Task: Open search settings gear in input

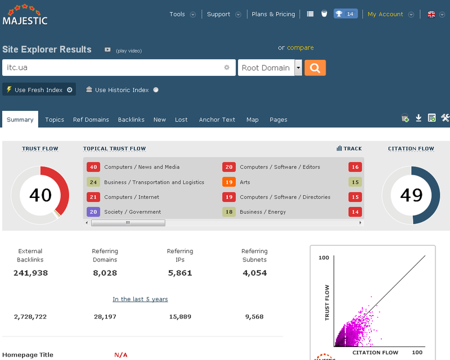Action: tap(227, 67)
